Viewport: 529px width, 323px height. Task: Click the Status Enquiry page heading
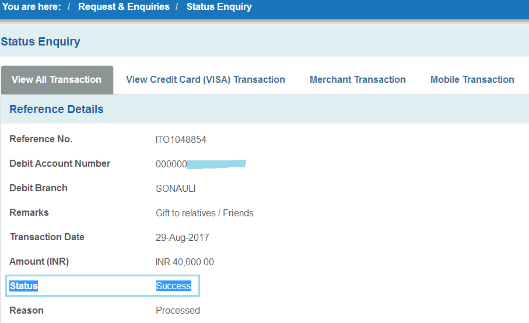tap(41, 42)
